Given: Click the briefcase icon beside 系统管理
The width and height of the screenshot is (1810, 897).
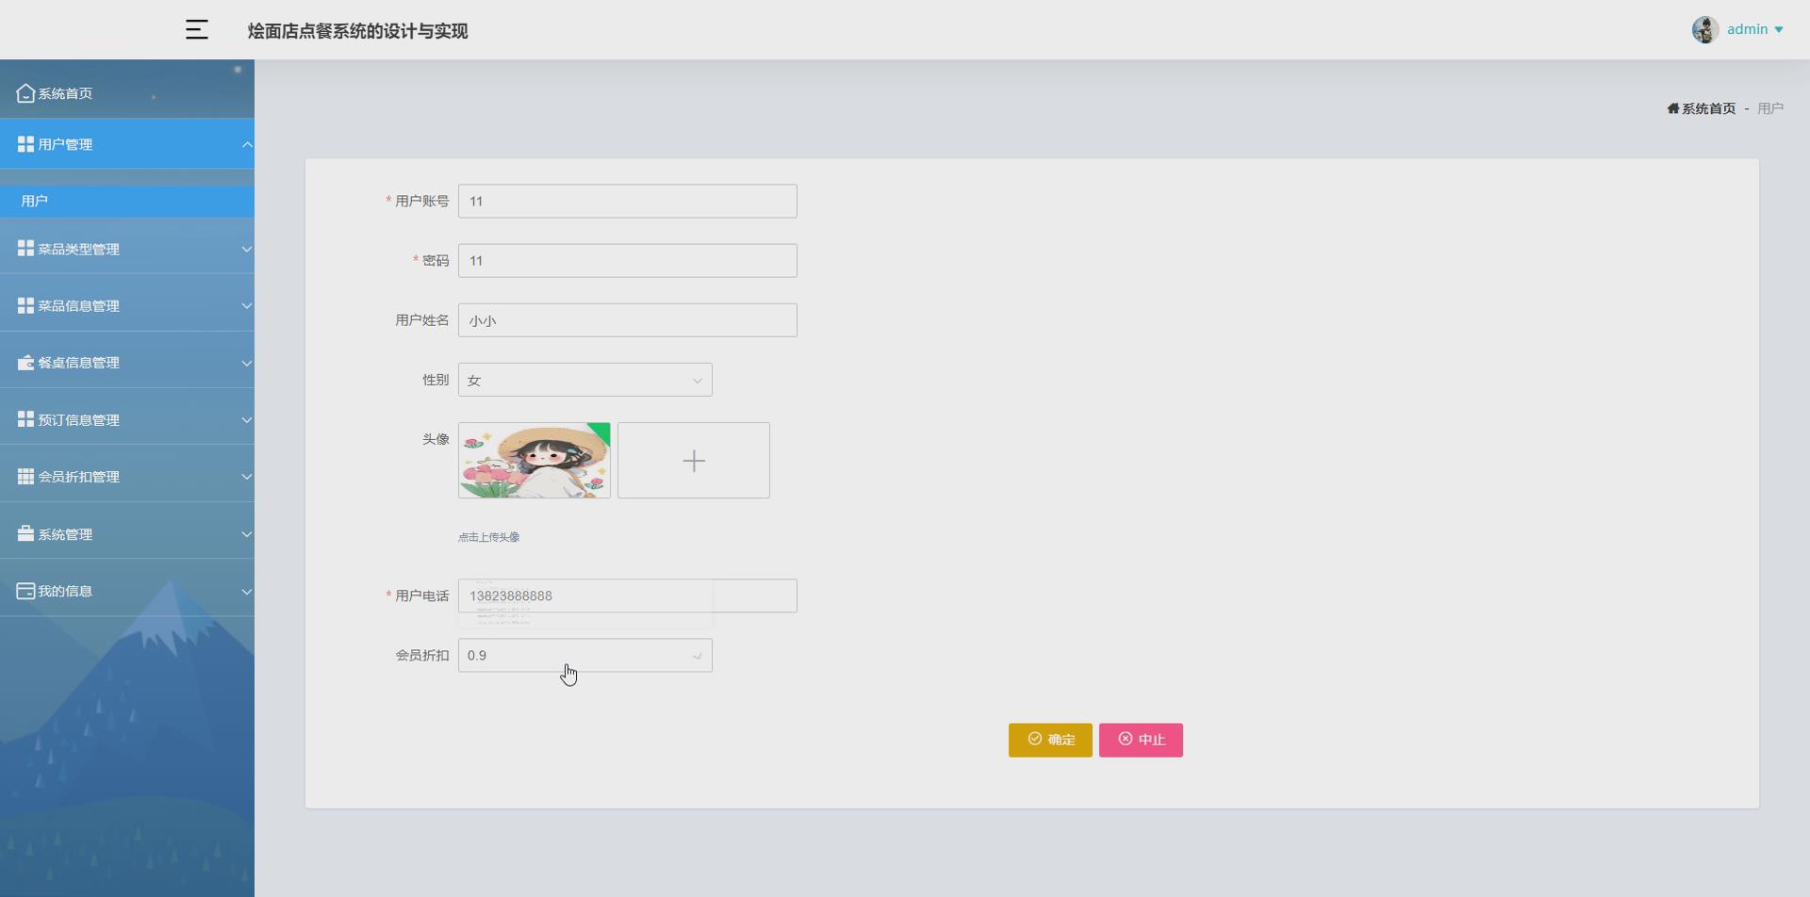Looking at the screenshot, I should pyautogui.click(x=25, y=533).
